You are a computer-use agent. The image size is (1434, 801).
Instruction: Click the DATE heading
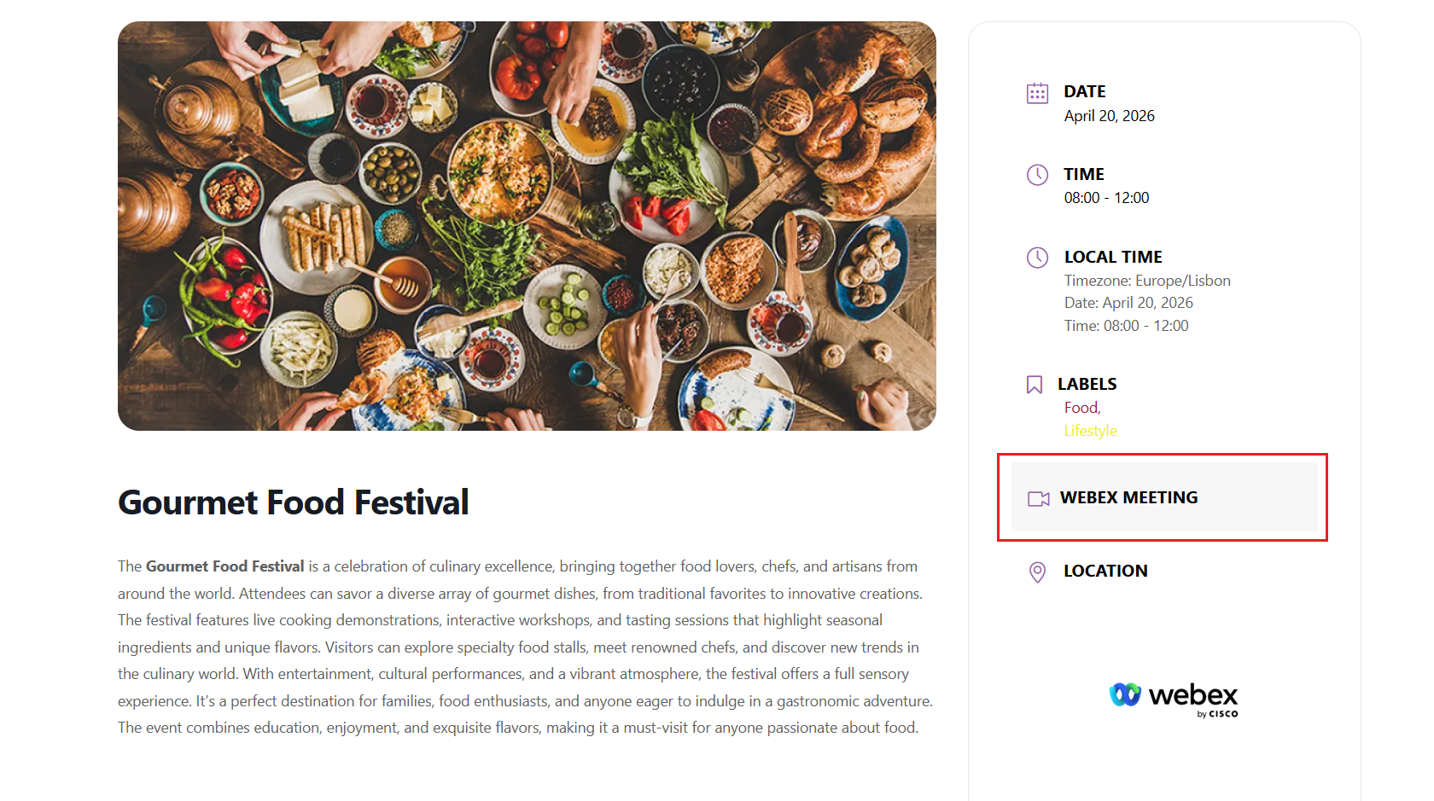pyautogui.click(x=1084, y=91)
